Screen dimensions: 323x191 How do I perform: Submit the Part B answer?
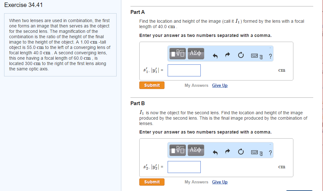152,182
